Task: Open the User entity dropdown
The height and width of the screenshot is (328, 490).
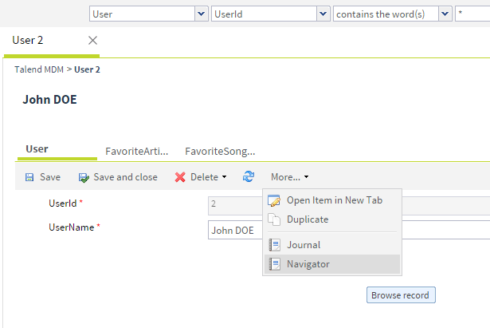Action: pos(201,14)
